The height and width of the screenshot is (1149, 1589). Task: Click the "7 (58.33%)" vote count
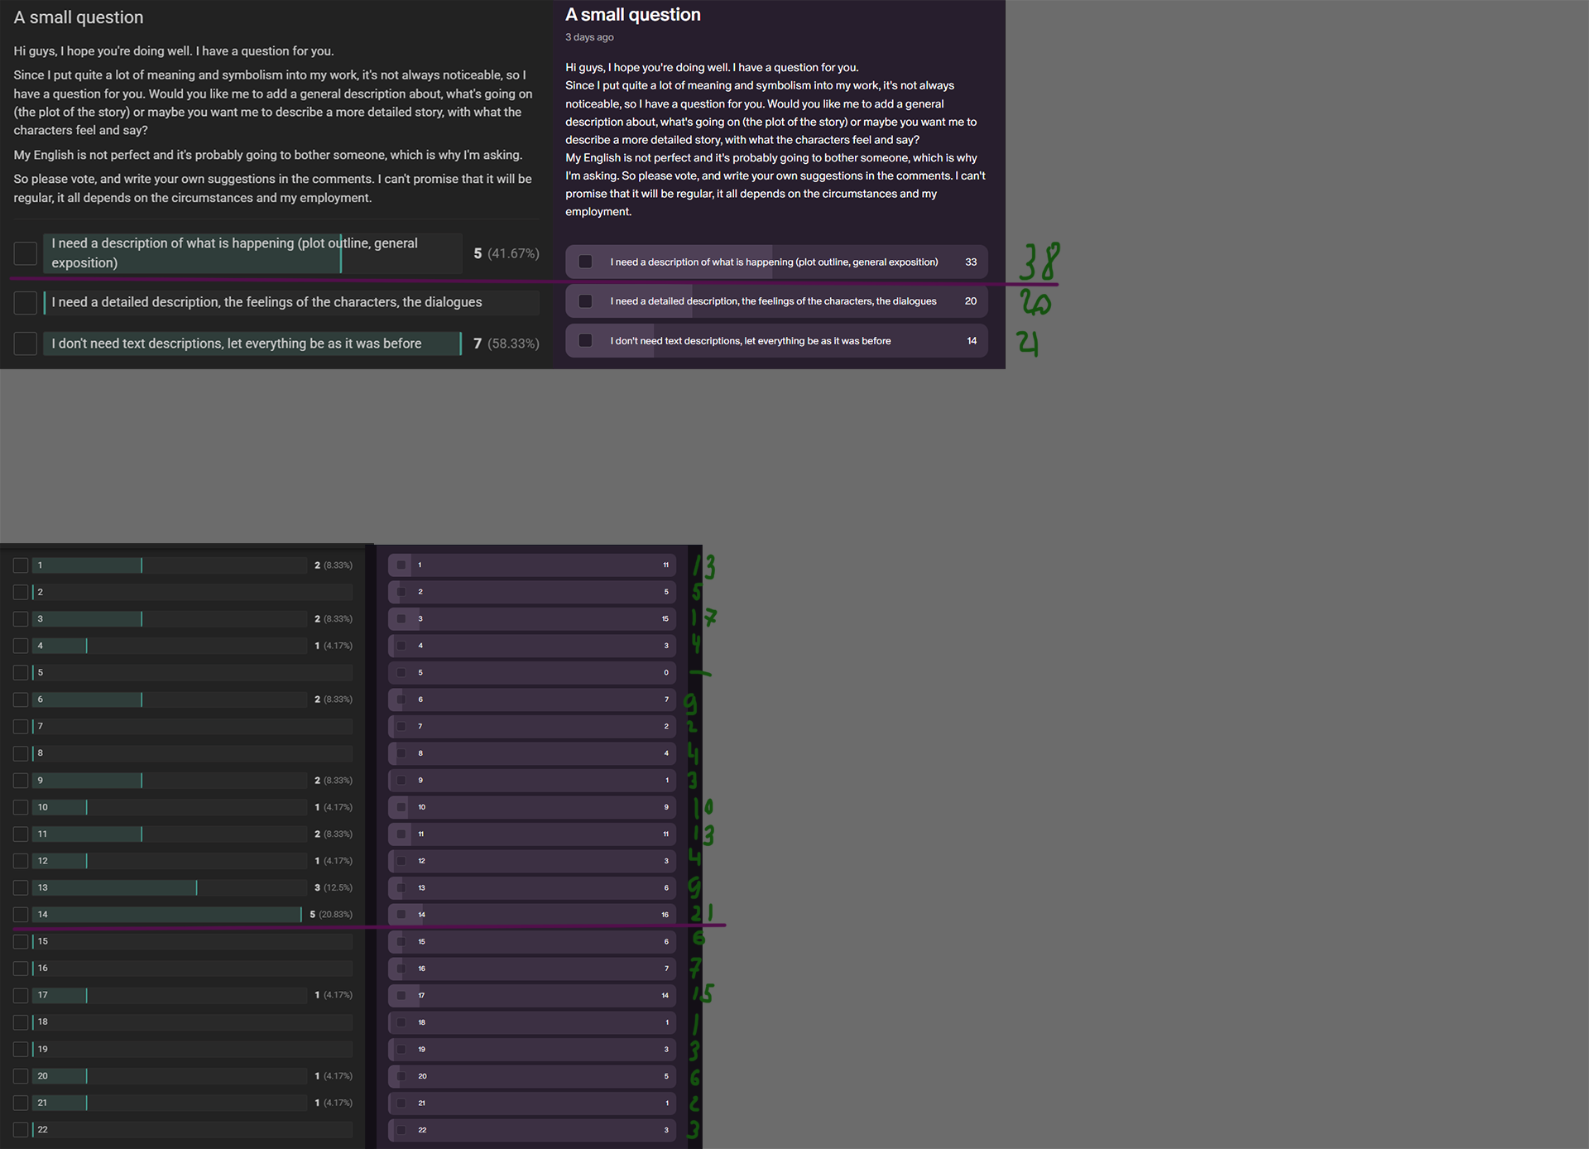click(506, 344)
